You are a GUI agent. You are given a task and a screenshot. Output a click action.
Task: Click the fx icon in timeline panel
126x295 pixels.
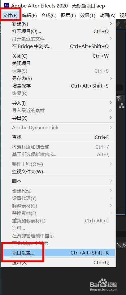[124, 245]
